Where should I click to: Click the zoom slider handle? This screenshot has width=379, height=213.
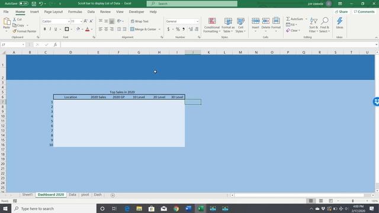tap(353, 201)
